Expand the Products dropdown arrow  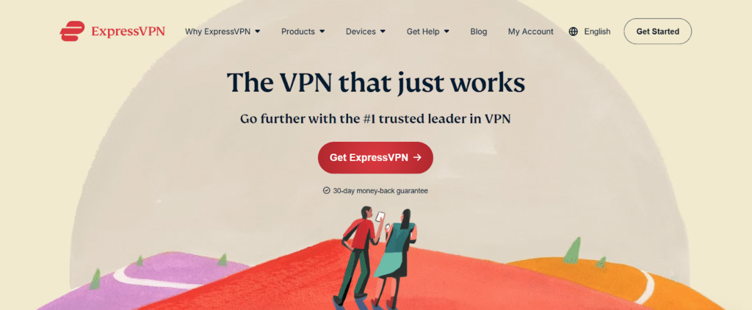point(322,32)
